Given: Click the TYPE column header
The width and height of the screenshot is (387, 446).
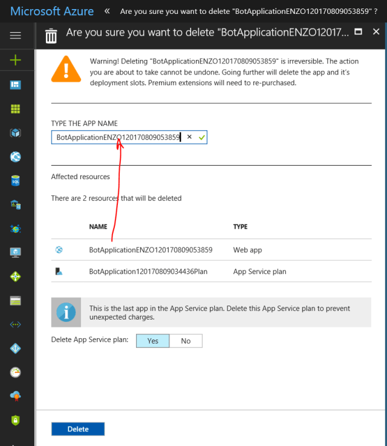Looking at the screenshot, I should [x=240, y=227].
